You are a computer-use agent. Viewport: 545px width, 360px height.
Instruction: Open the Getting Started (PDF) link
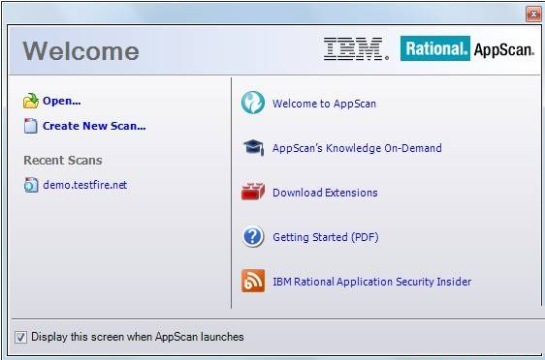pyautogui.click(x=326, y=237)
